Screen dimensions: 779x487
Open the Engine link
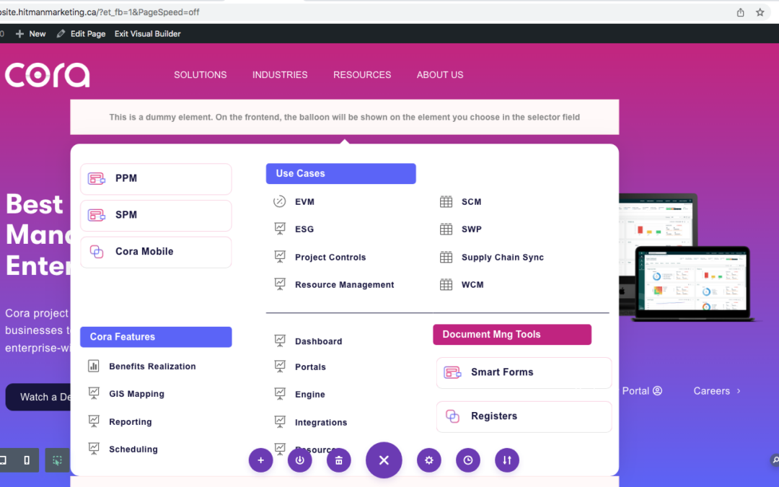coord(309,395)
